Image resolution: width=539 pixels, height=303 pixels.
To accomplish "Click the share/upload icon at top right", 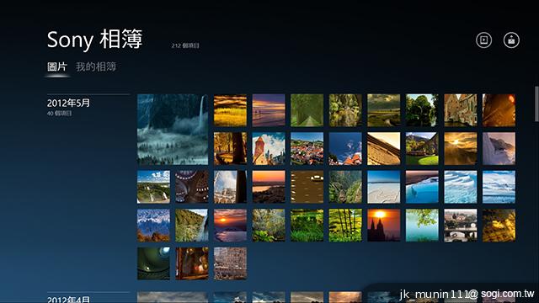I will point(511,40).
